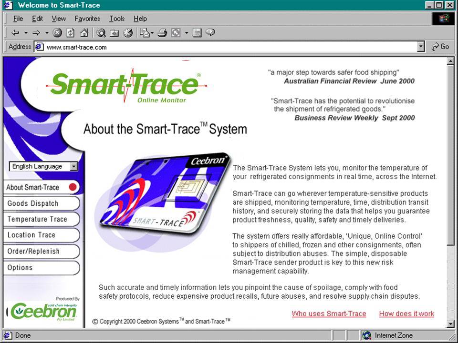The width and height of the screenshot is (458, 343).
Task: Click the "Produced By" label
Action: pyautogui.click(x=67, y=299)
